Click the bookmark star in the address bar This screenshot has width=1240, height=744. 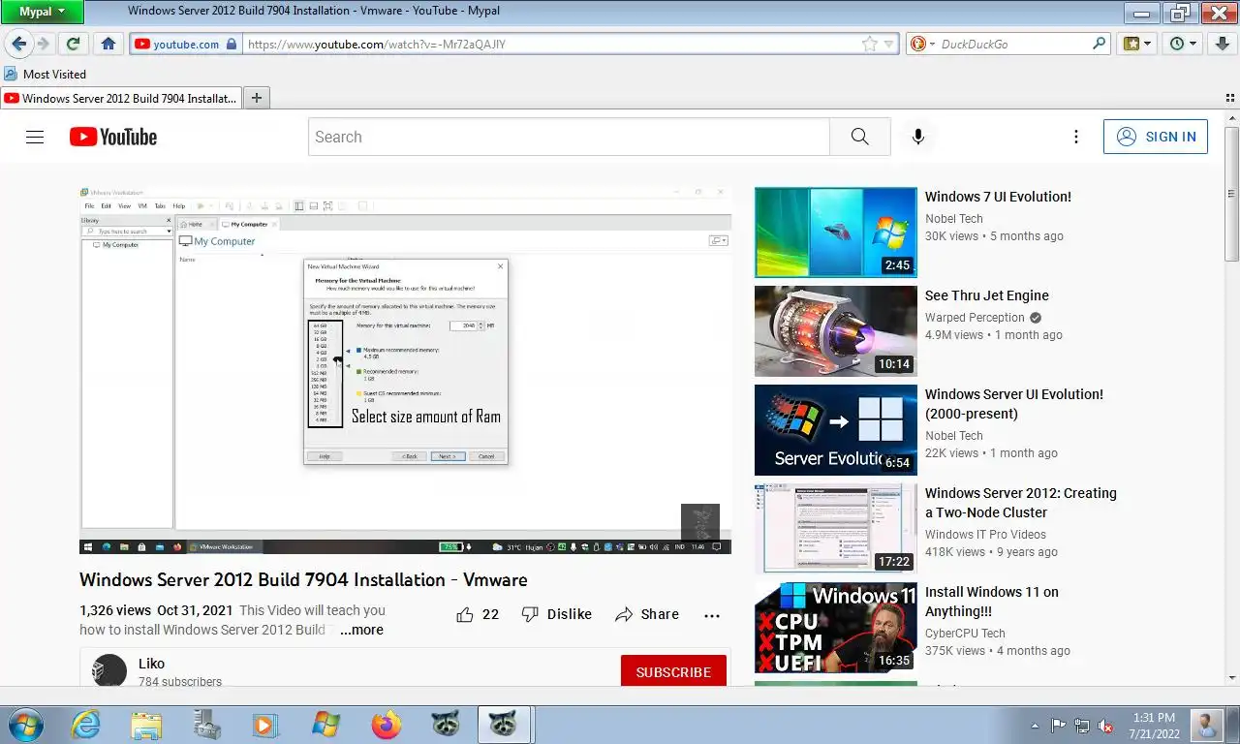pyautogui.click(x=870, y=44)
